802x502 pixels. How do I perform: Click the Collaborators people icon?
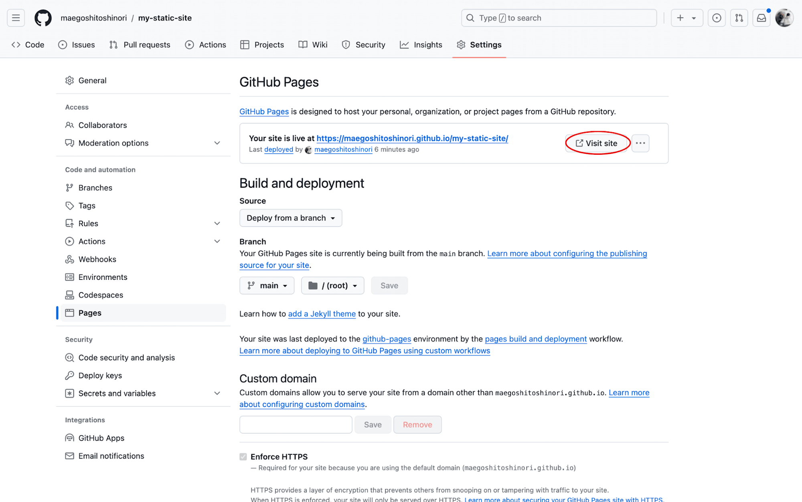click(69, 125)
